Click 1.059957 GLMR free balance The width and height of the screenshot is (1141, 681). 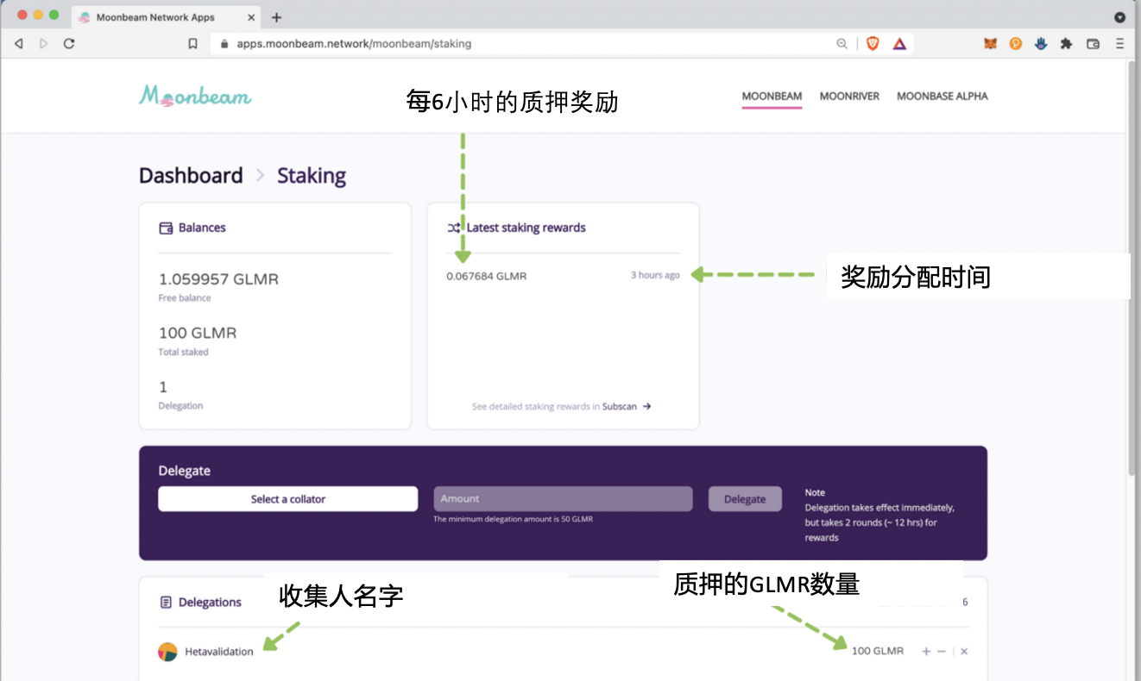pyautogui.click(x=218, y=279)
